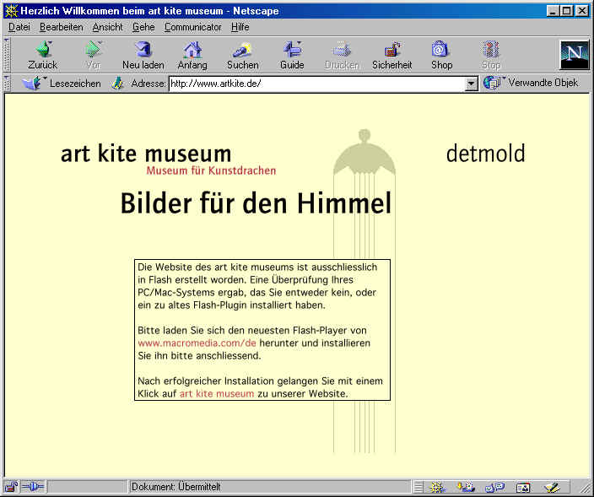Open the Lesezeichen bookmarks menu
The image size is (594, 497).
point(62,83)
